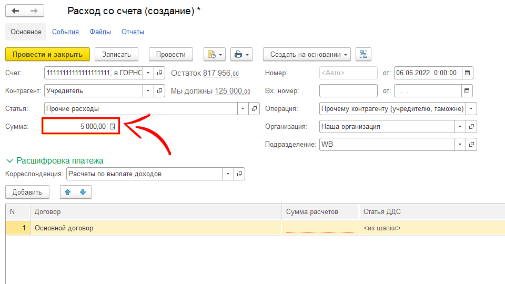Select the Основной договор table row
Screen dimensions: 505x284
[158, 228]
